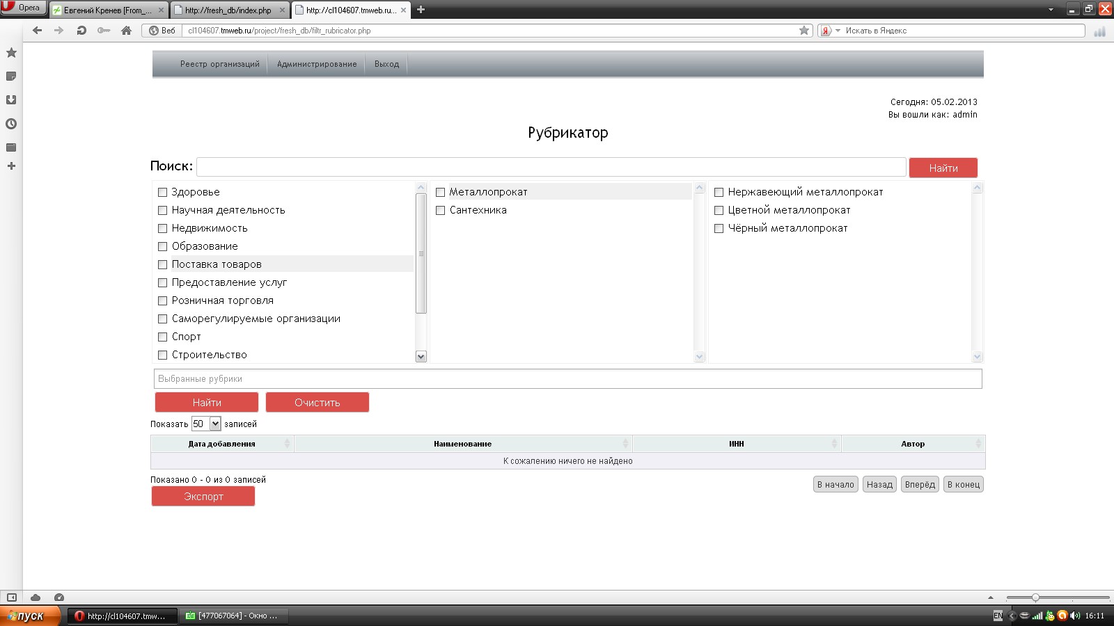Click the first rubric list scrollbar thumb
1114x626 pixels.
click(x=421, y=253)
